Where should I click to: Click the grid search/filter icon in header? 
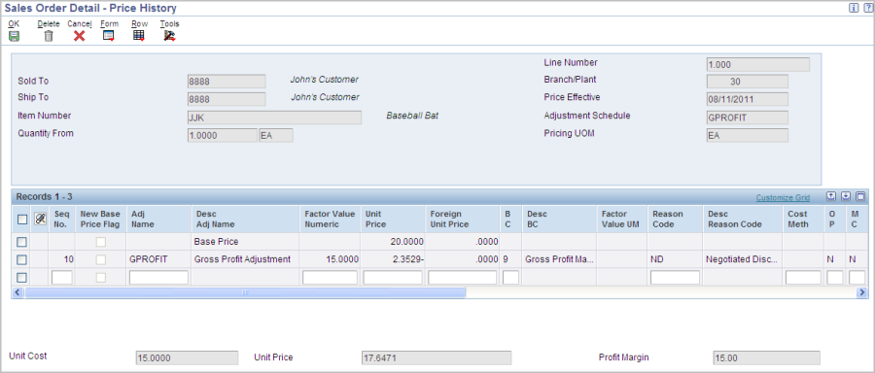[40, 220]
